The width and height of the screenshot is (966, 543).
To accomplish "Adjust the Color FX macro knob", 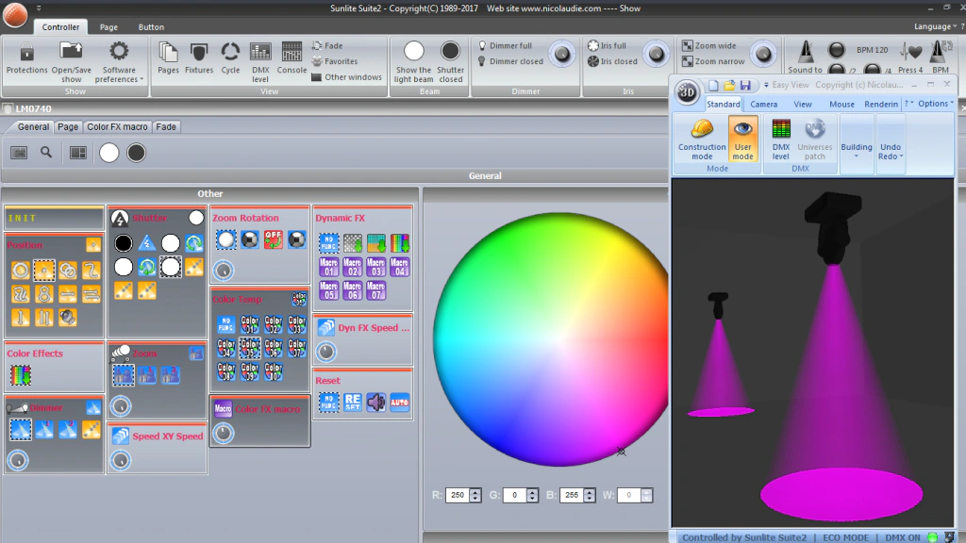I will (x=223, y=433).
